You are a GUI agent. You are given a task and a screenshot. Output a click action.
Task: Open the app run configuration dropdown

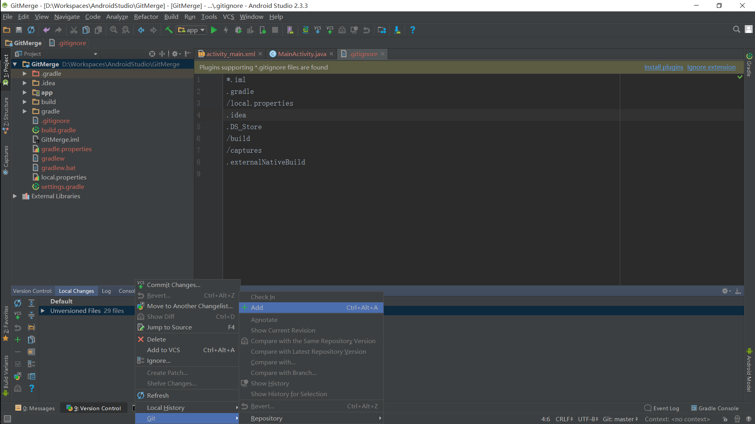point(192,30)
